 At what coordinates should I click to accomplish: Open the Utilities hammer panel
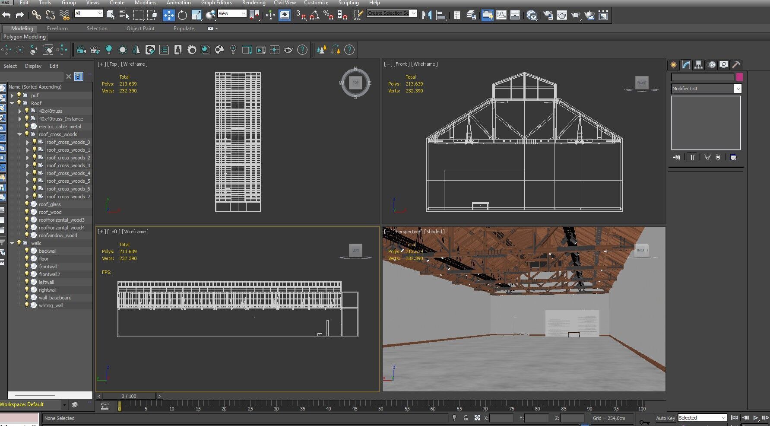[x=736, y=65]
